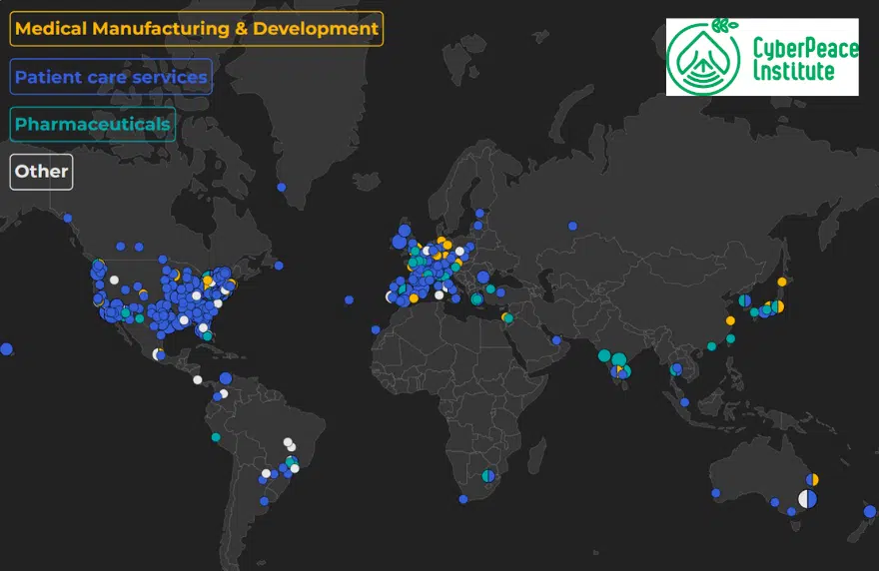Toggle Pharmaceuticals category filter
This screenshot has width=879, height=571.
[x=93, y=124]
